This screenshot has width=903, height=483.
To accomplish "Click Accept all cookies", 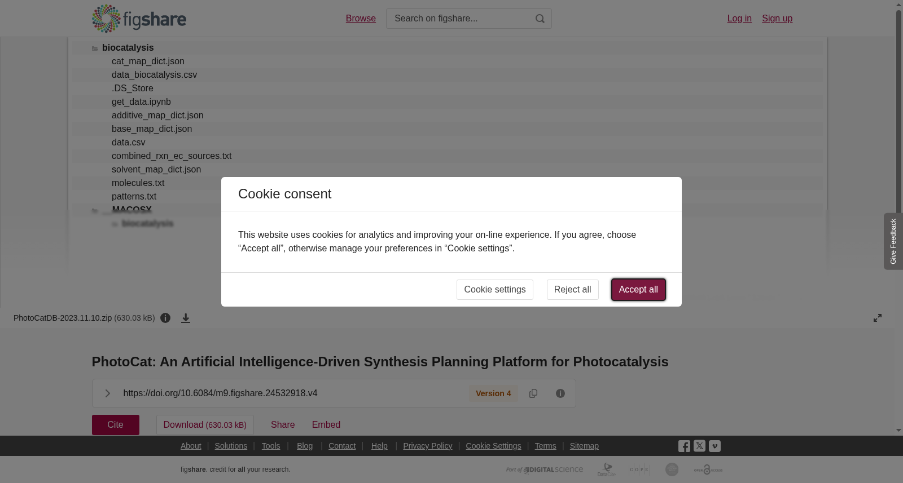I will tap(638, 290).
